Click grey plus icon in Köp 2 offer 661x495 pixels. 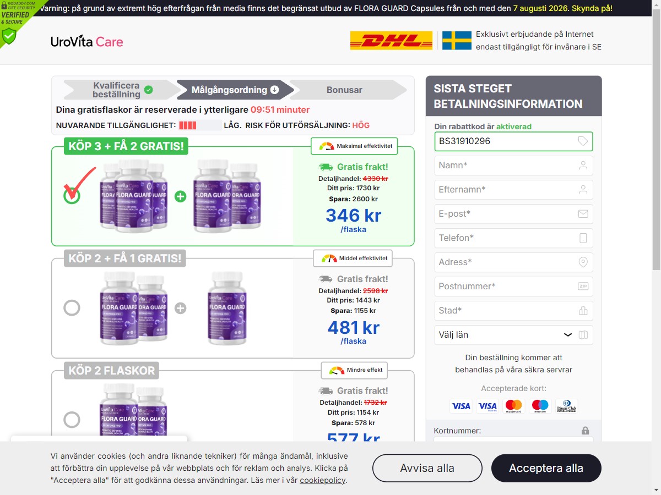click(180, 308)
